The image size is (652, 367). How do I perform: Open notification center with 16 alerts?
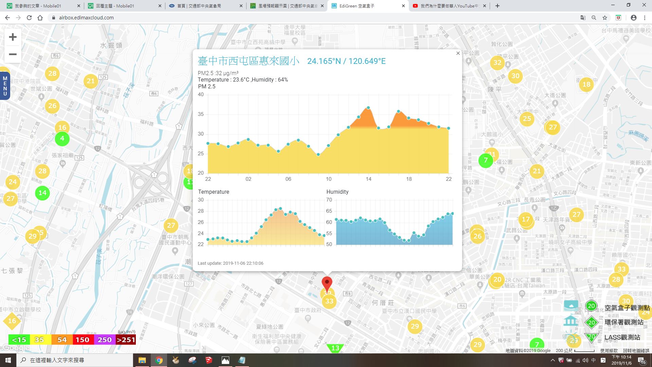click(x=642, y=361)
